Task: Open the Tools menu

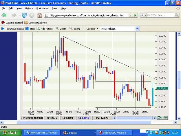Action: (x=54, y=8)
